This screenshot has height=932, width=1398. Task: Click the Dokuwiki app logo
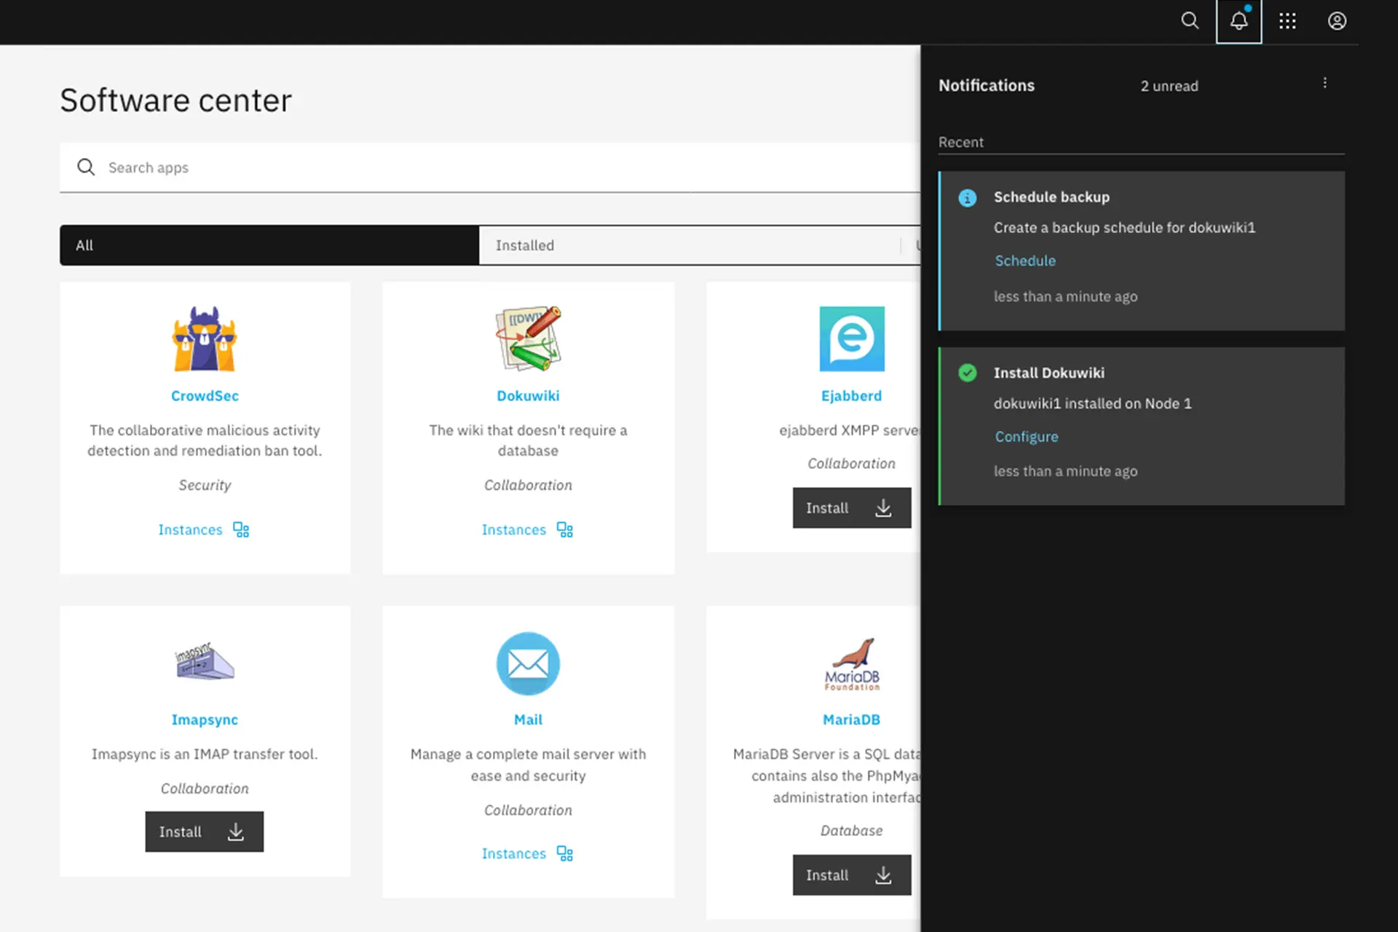tap(529, 339)
